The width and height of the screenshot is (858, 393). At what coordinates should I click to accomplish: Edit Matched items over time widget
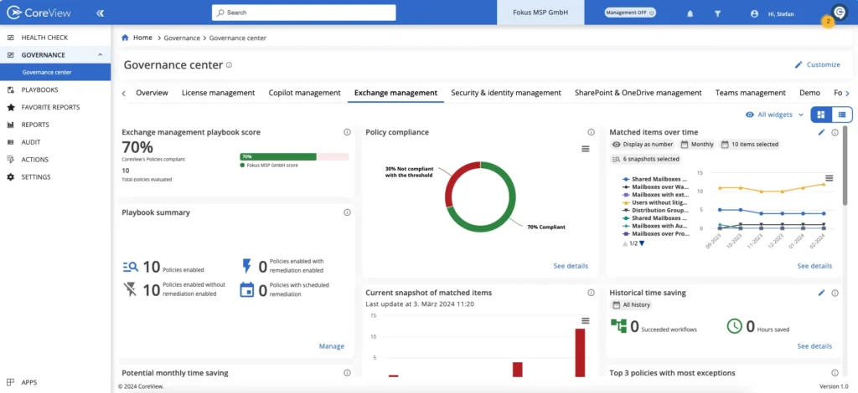coord(822,132)
